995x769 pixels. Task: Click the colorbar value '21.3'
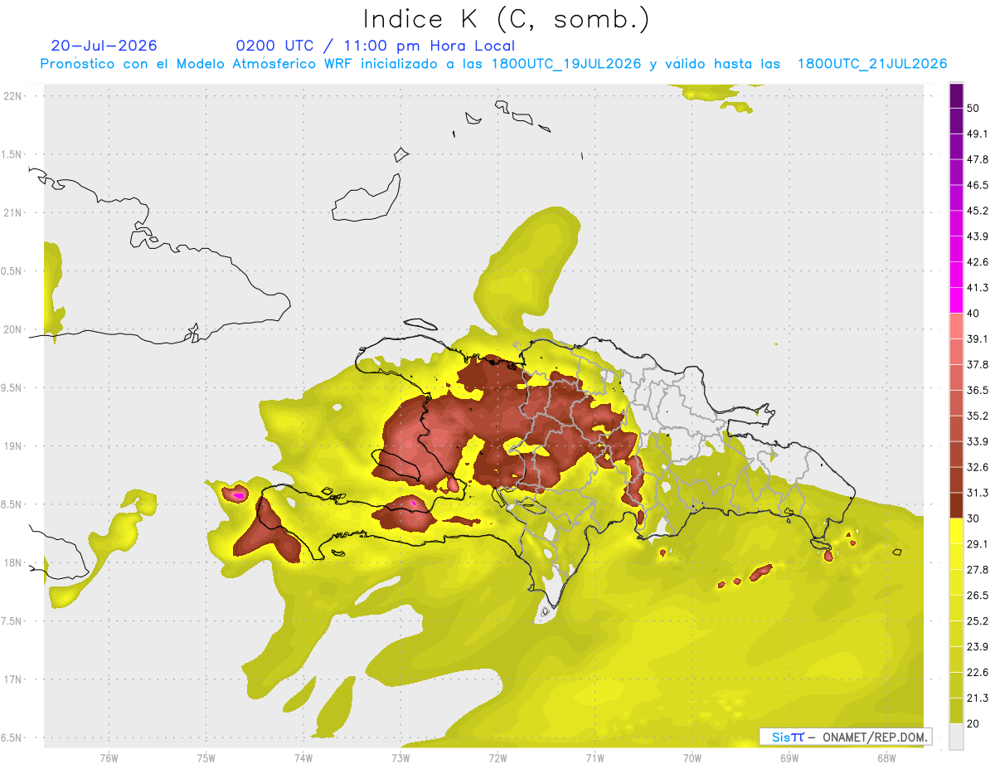pos(977,698)
